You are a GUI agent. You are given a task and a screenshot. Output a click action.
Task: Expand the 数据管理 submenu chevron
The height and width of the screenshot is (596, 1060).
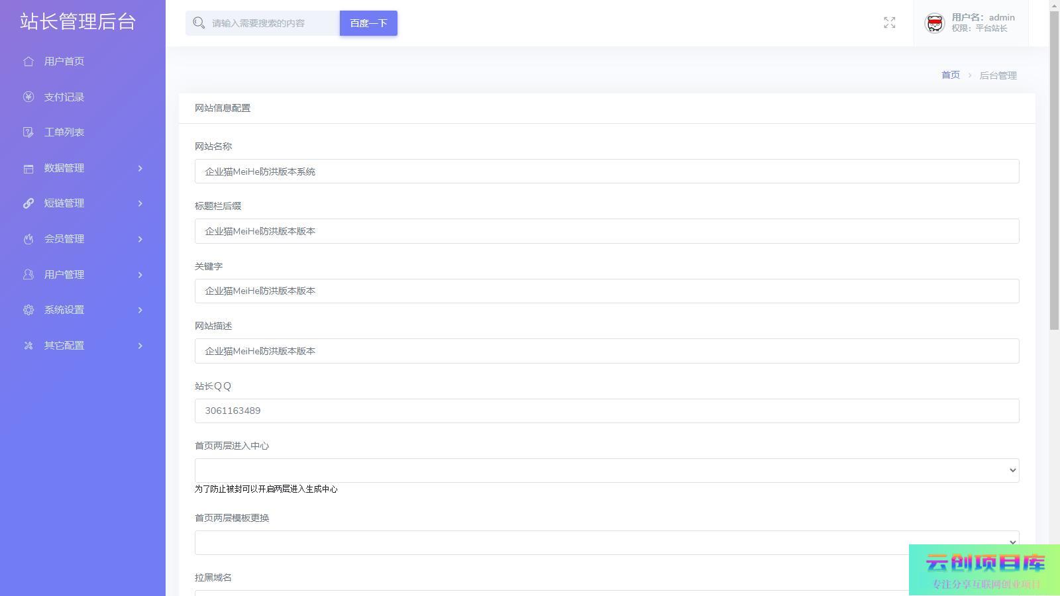[140, 168]
